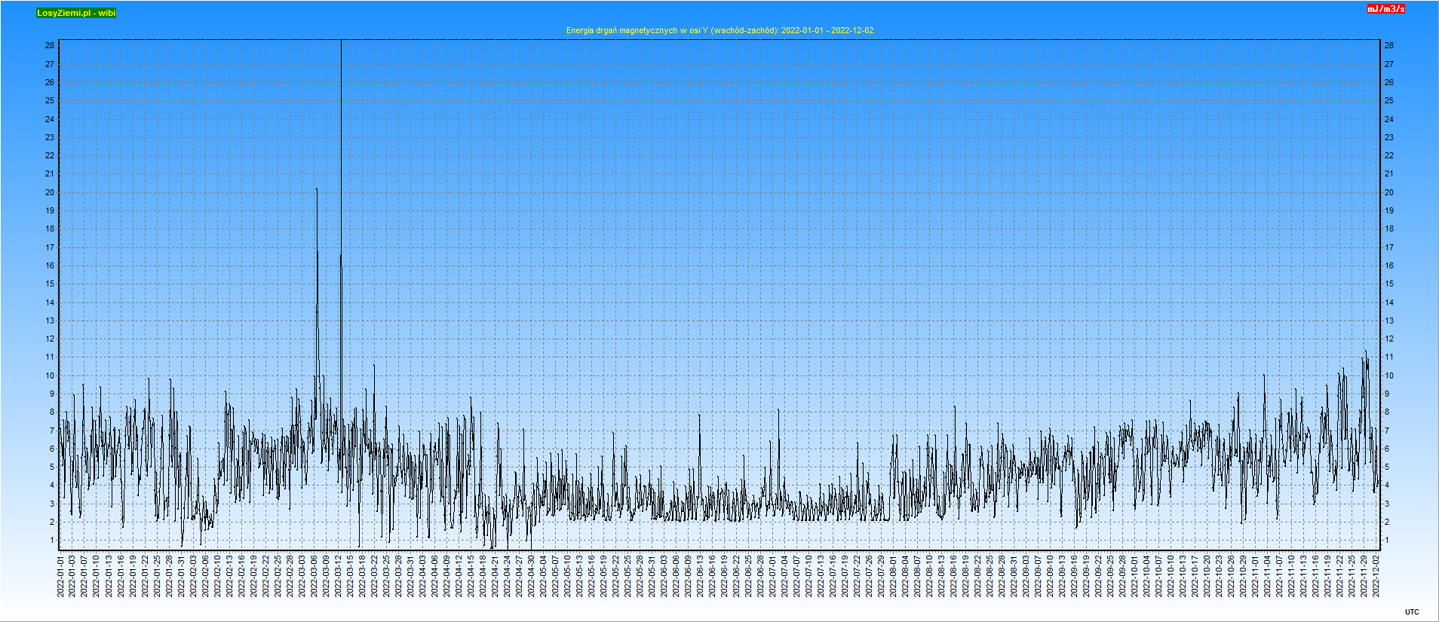Screen dimensions: 1439x622
Task: Click the value 15 on the left axis
Action: [x=50, y=283]
